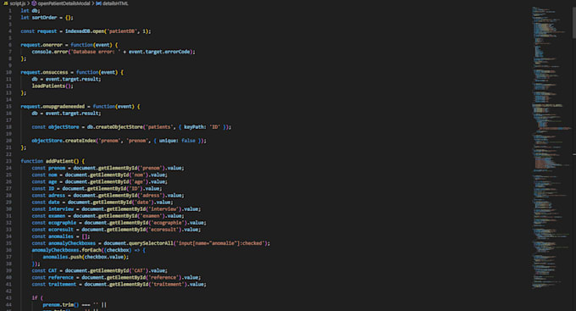Click the 'patientDB' string on line 4
The image size is (576, 311).
[122, 31]
